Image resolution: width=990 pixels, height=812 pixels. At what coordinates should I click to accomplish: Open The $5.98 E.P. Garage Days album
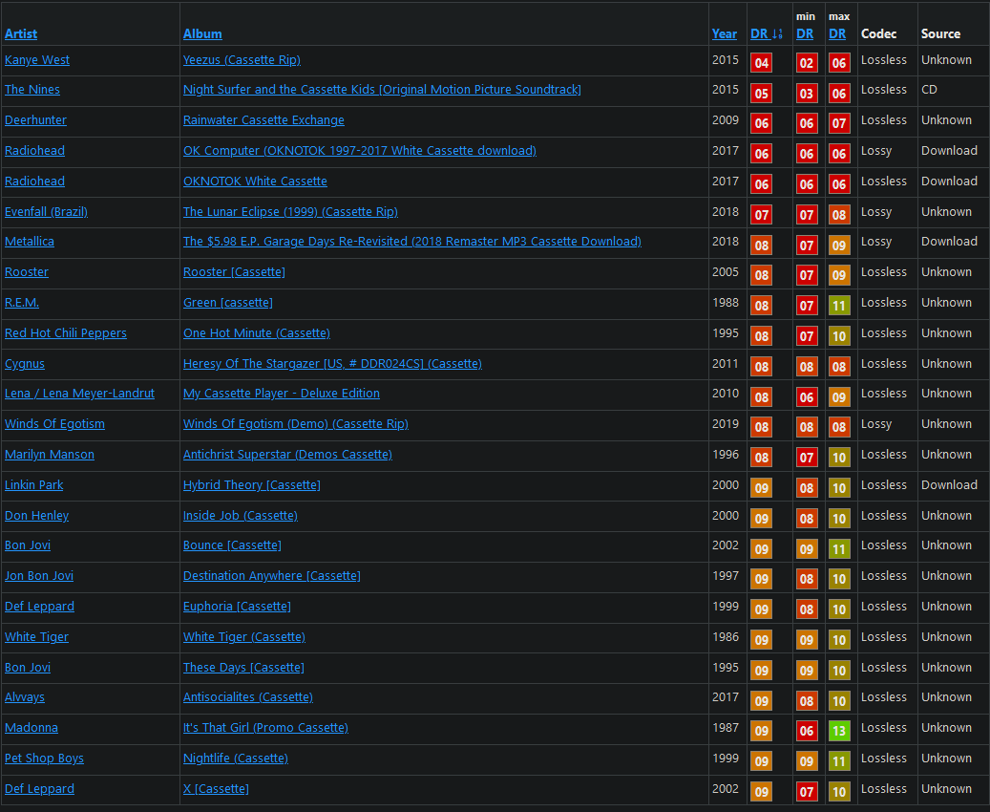pos(412,242)
